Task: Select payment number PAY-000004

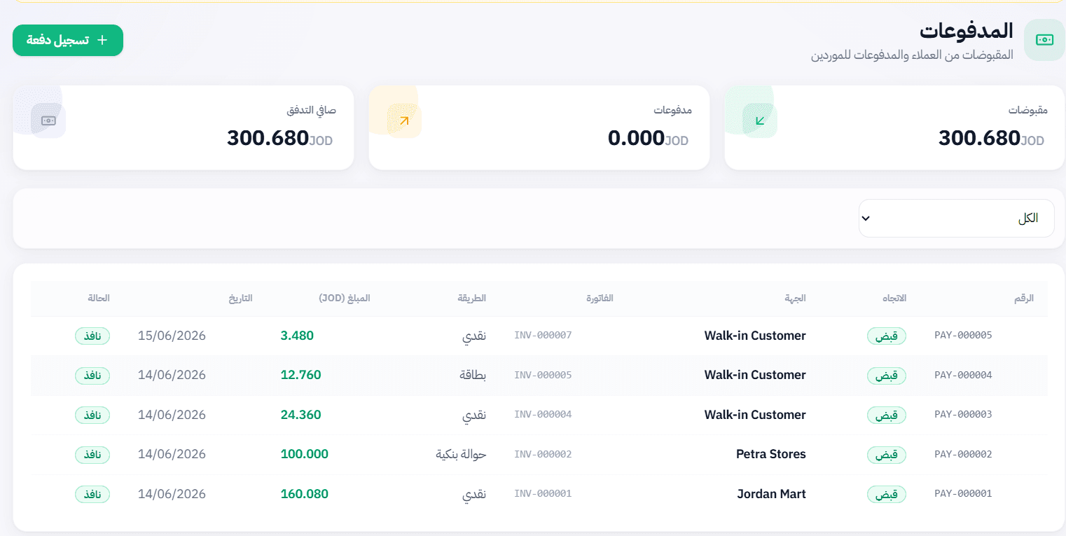Action: [x=963, y=375]
